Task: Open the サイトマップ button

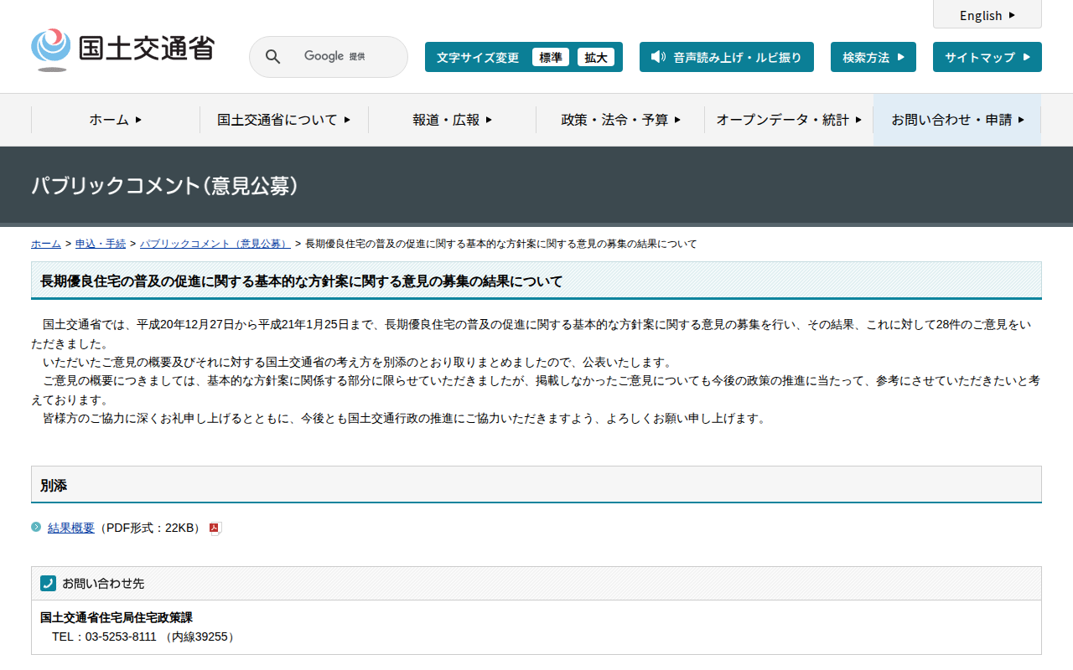Action: click(x=987, y=57)
